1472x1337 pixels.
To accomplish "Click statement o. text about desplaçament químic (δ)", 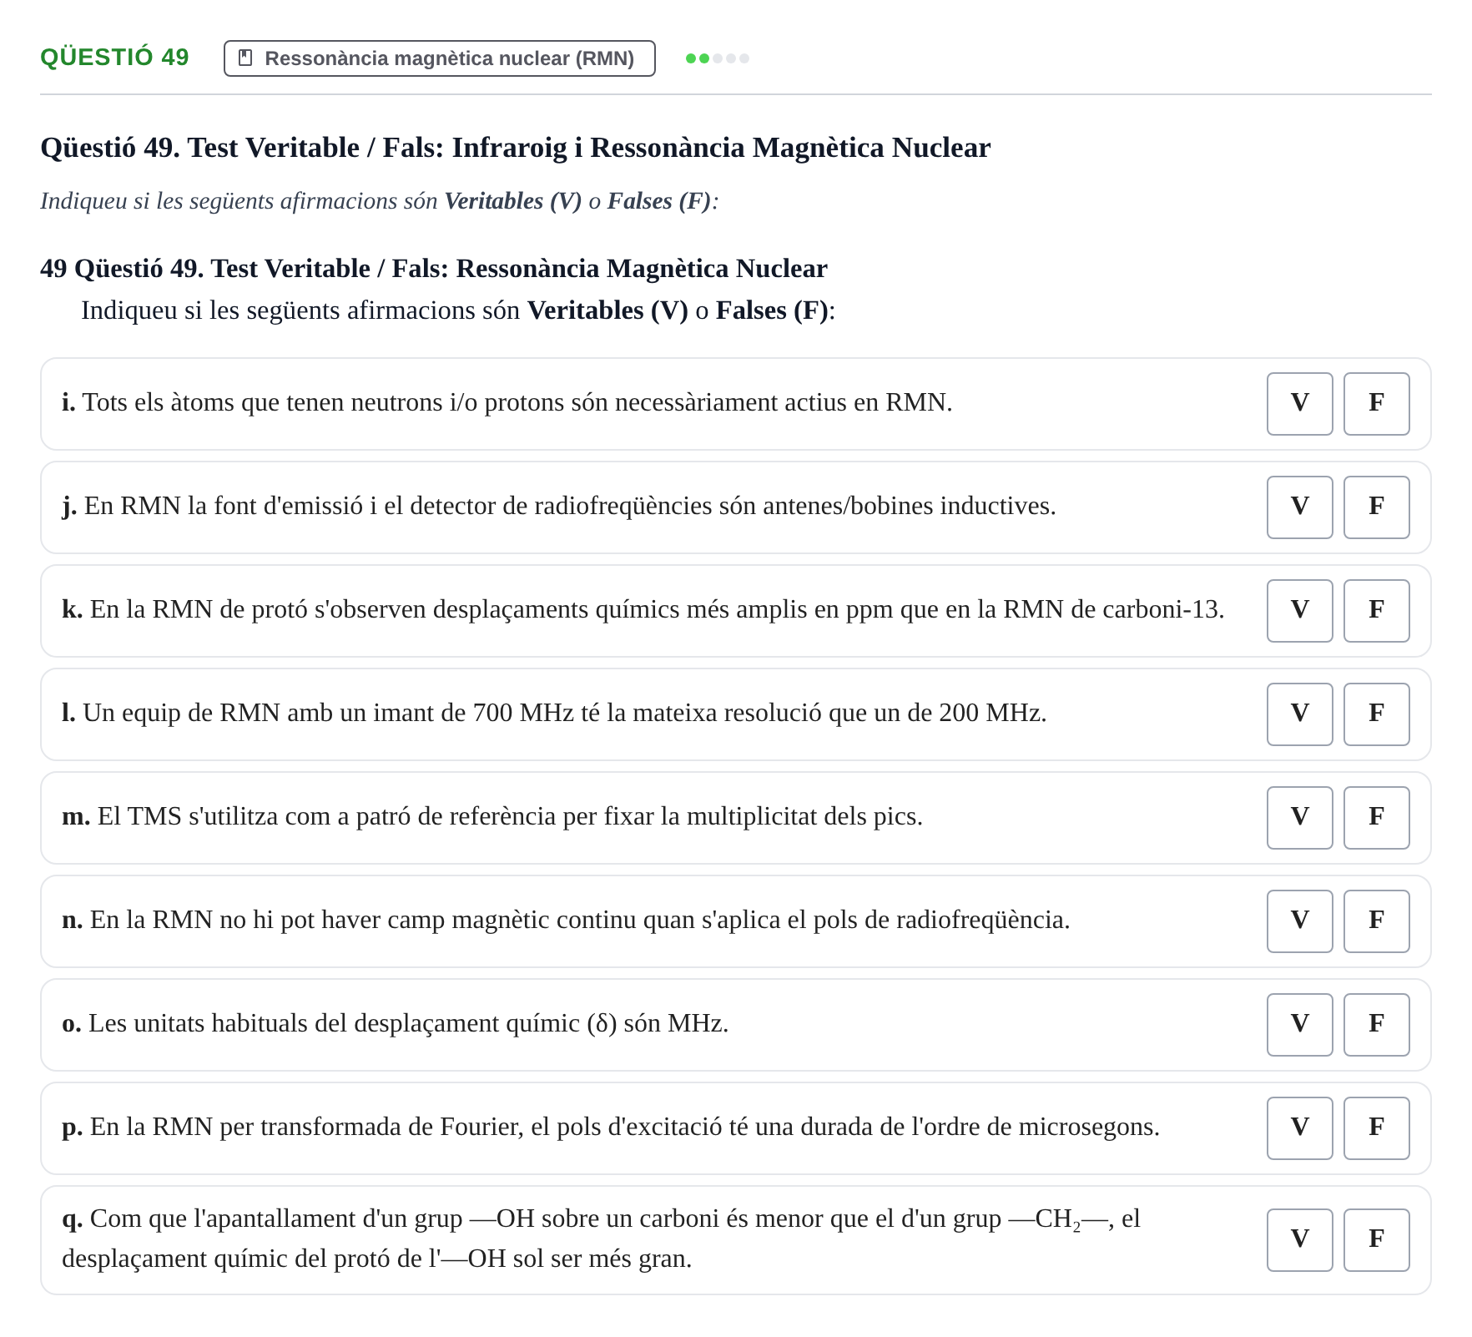I will point(396,1024).
